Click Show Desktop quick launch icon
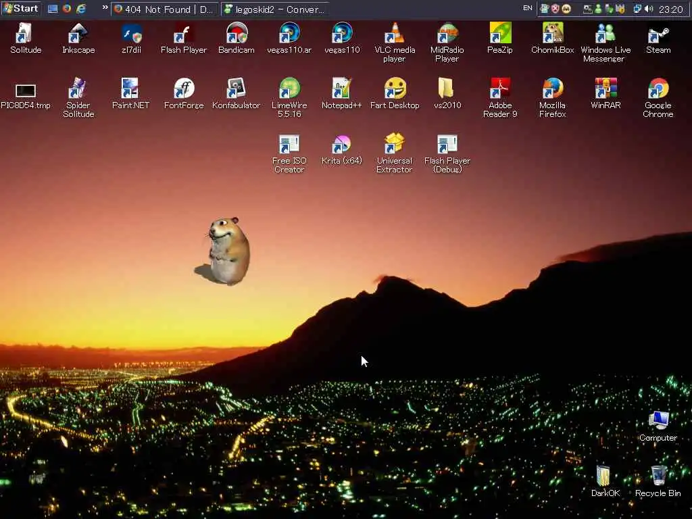 point(53,9)
